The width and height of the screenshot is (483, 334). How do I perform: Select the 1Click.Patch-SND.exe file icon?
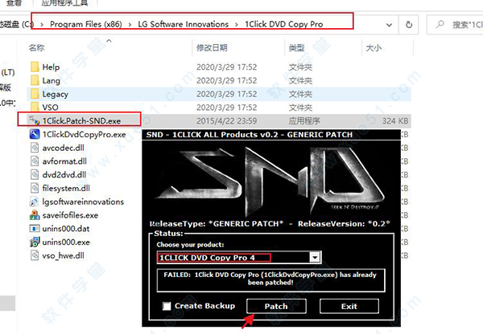(x=34, y=120)
